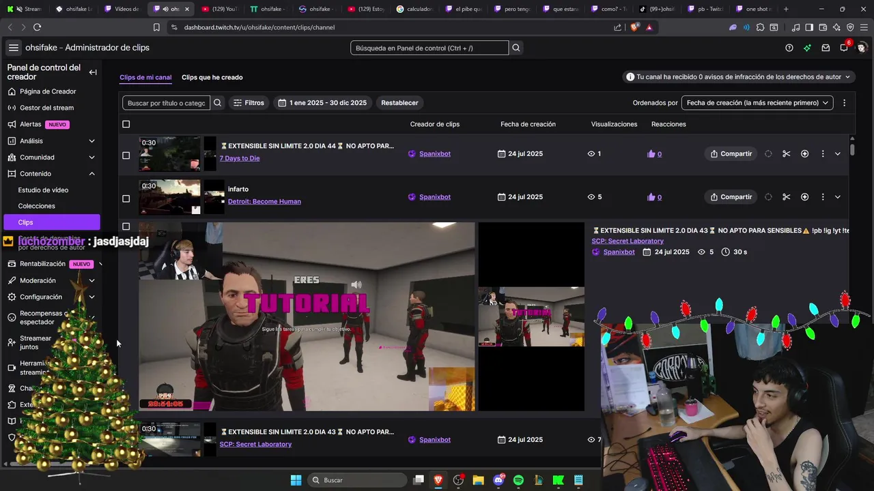Click Compartir on 7 Days to Die clip
The height and width of the screenshot is (491, 874).
tap(731, 154)
